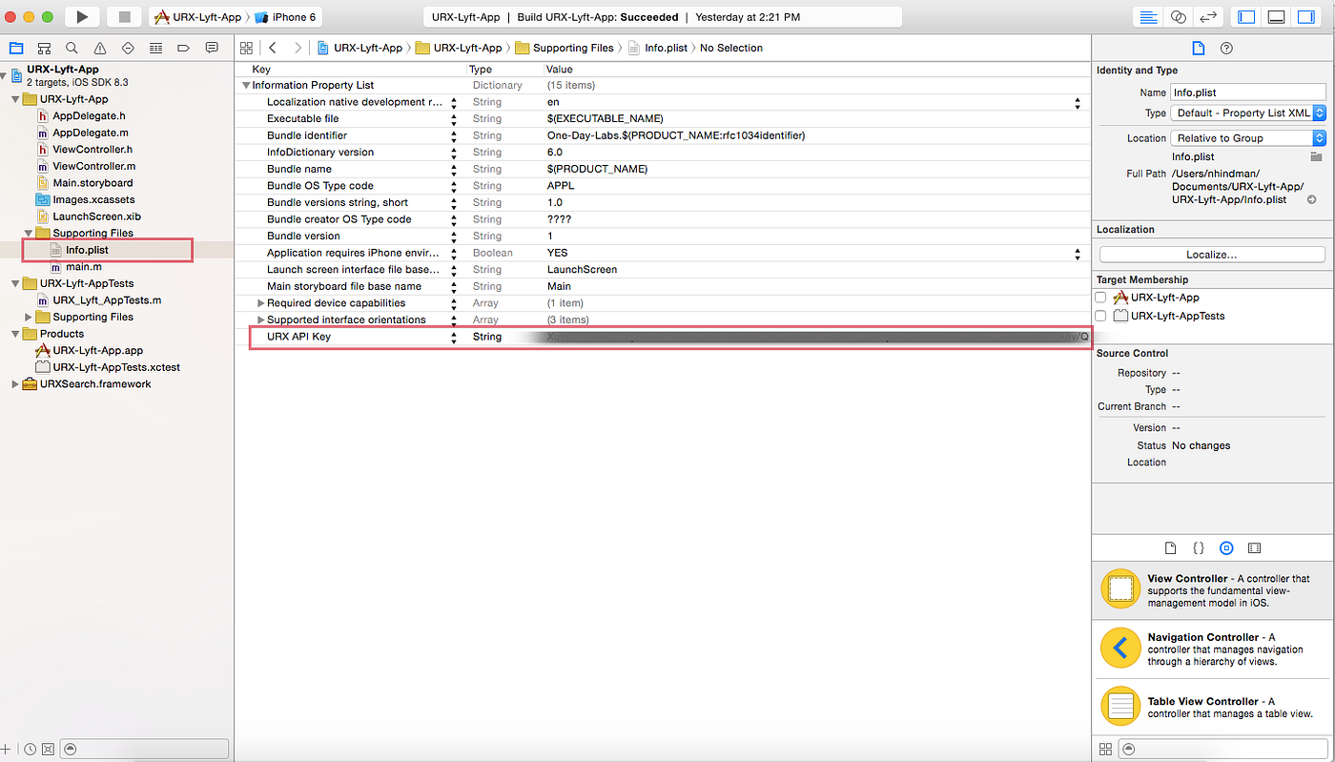Viewport: 1335px width, 762px height.
Task: Open the Debug navigator tab
Action: coord(155,48)
